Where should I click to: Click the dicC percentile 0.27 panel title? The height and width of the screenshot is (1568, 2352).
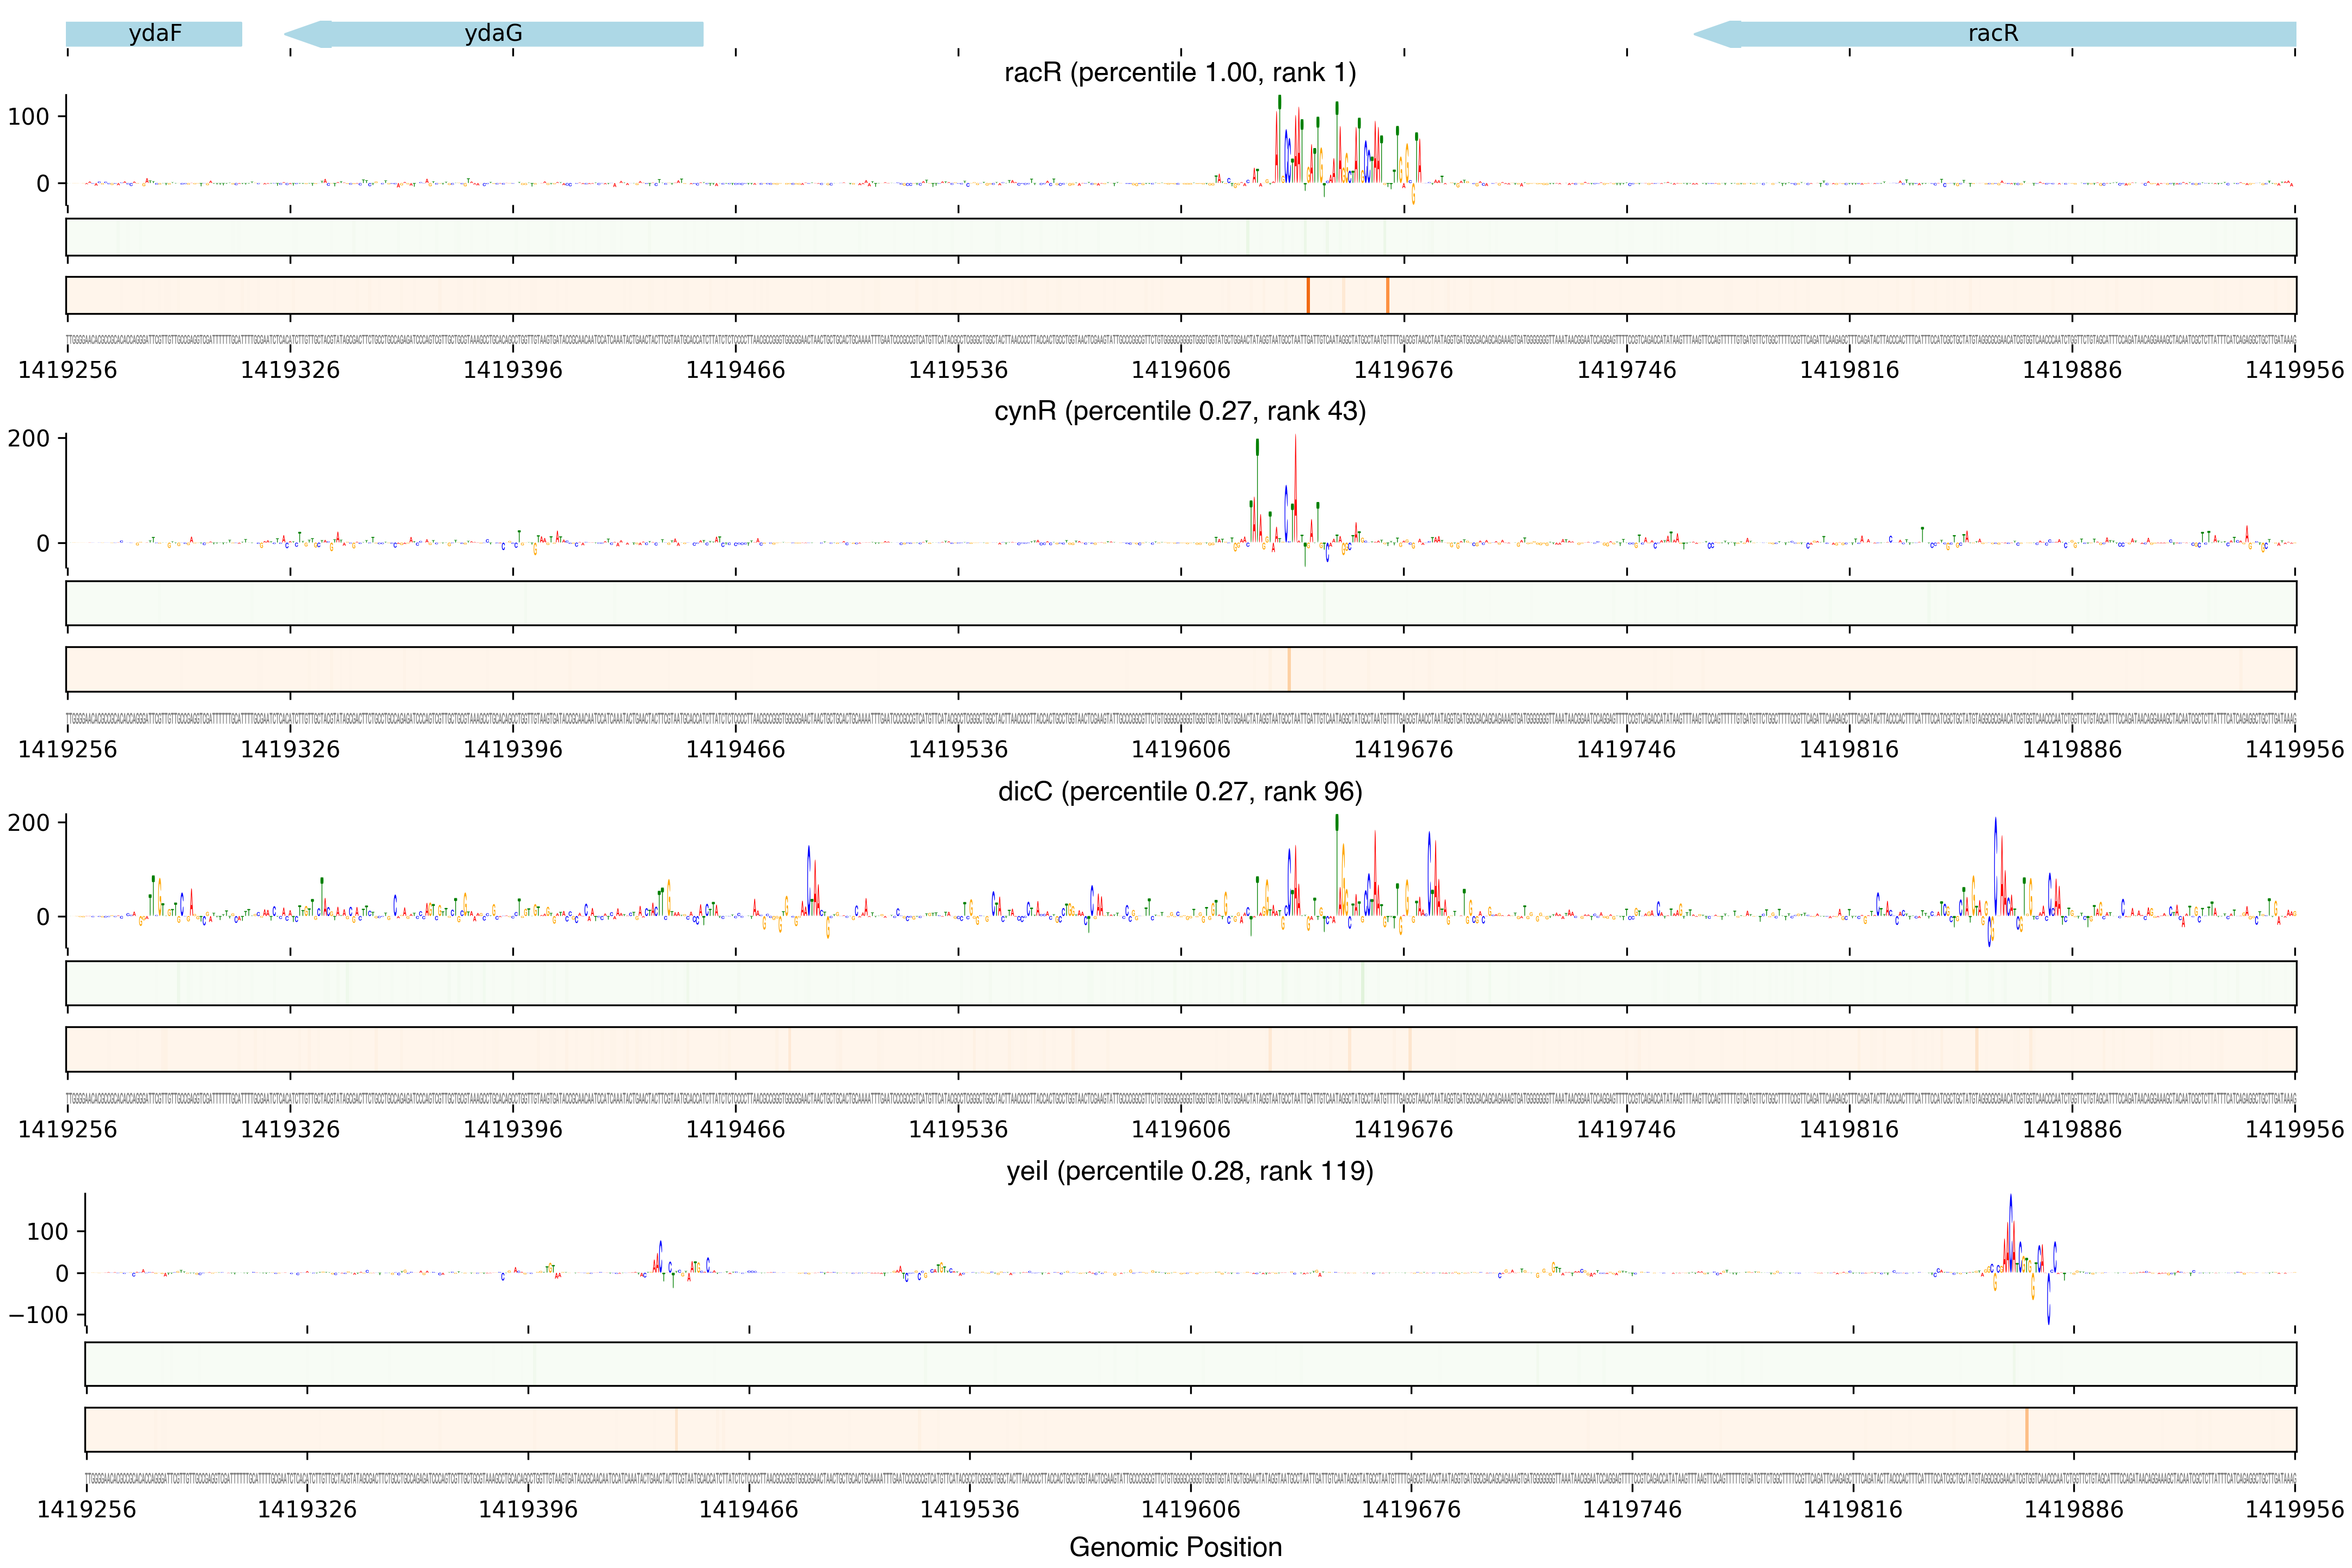tap(1180, 792)
